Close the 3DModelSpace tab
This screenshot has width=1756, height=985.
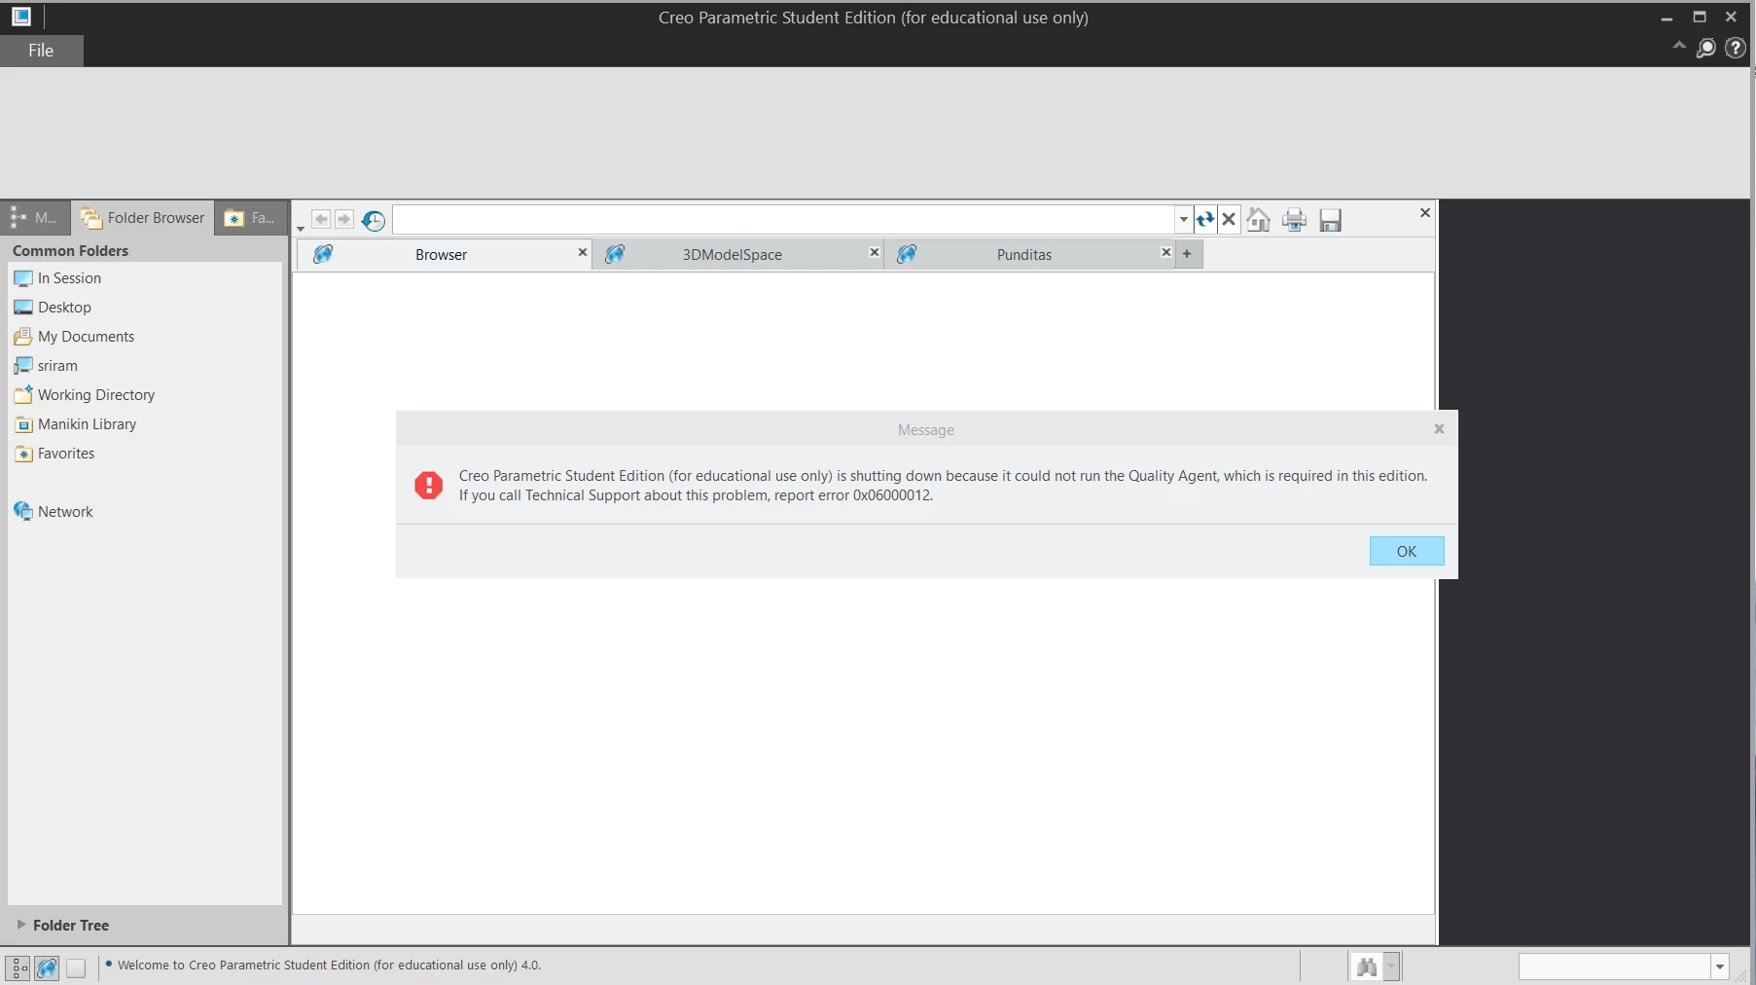point(875,252)
